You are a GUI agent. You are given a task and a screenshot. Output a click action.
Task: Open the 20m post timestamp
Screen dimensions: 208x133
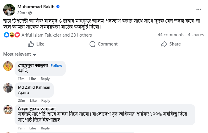click(21, 12)
